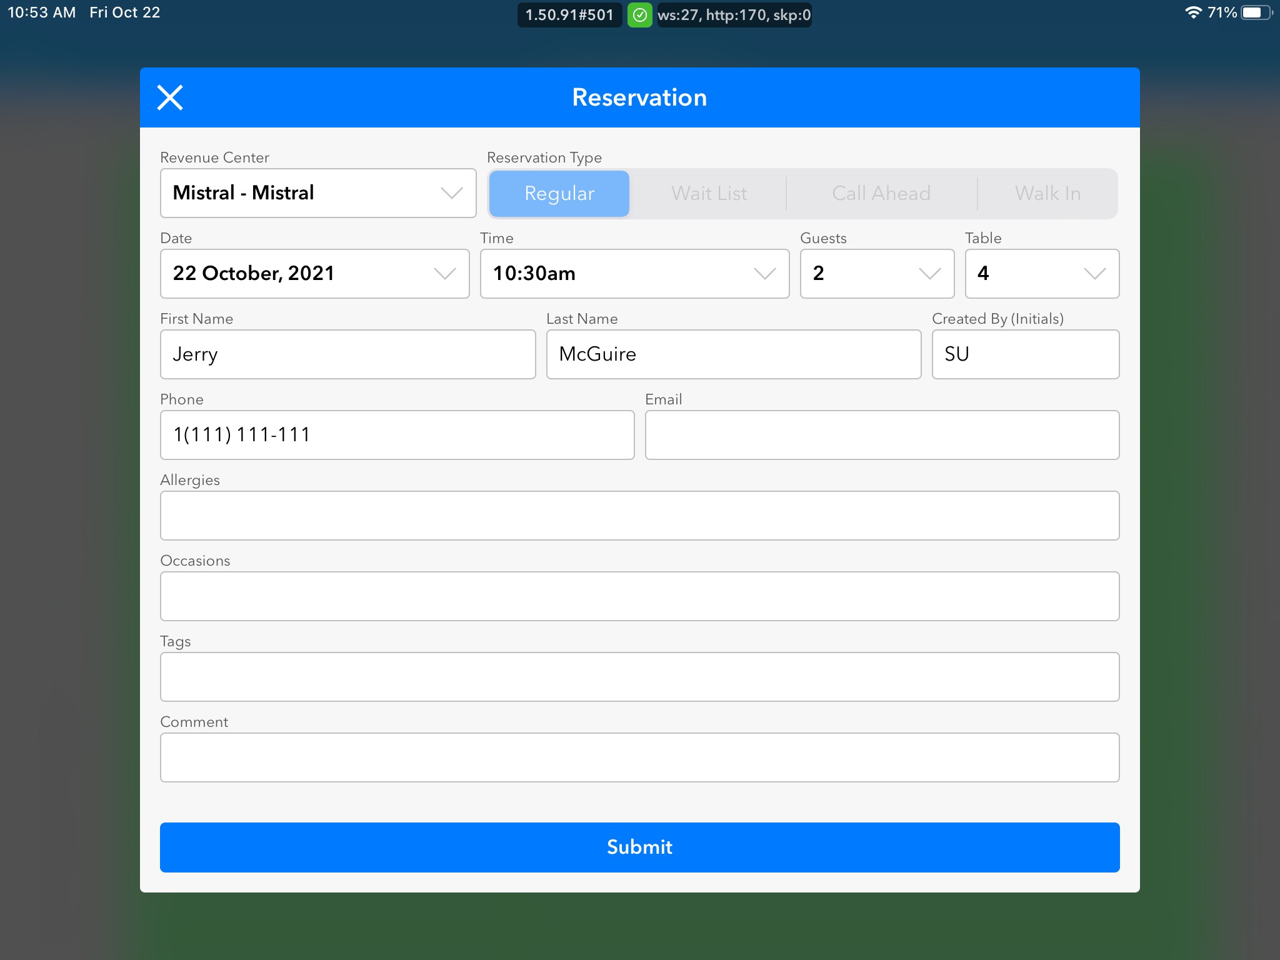Focus the empty Email input field
The width and height of the screenshot is (1280, 960).
pos(881,435)
